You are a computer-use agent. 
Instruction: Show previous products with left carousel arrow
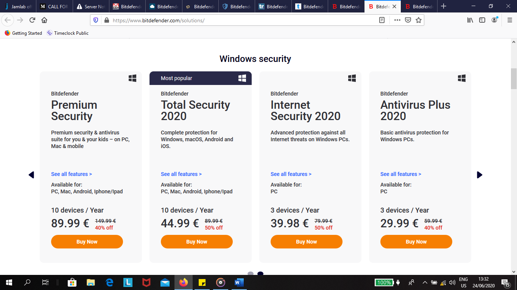31,175
